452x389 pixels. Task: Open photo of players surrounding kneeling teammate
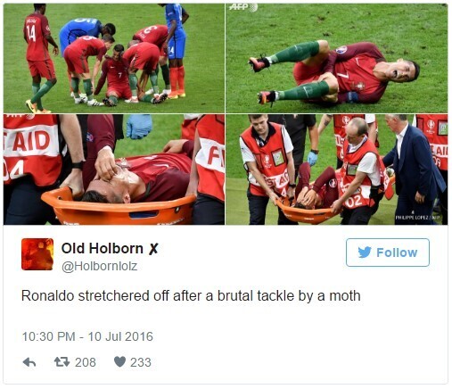(x=114, y=58)
